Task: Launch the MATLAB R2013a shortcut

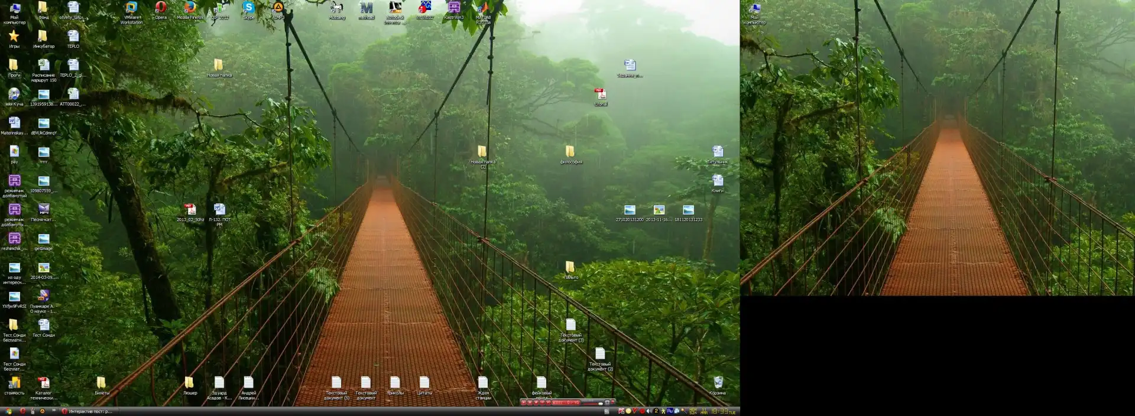Action: point(483,12)
